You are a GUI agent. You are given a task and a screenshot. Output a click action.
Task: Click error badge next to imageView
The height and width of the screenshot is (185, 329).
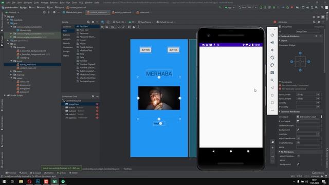pos(97,104)
